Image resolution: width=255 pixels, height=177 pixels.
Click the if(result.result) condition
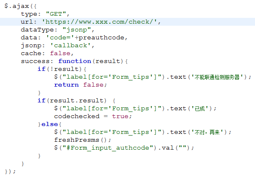(x=72, y=100)
